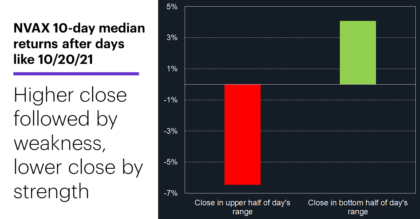The height and width of the screenshot is (219, 420).
Task: Click the -5% dashed gridline
Action: point(300,162)
